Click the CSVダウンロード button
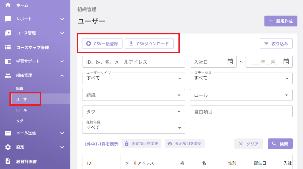The width and height of the screenshot is (303, 169). (x=149, y=43)
